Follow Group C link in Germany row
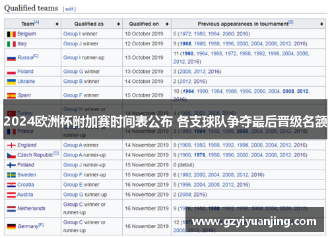Viewport: 330px width, 238px height. coord(73,222)
